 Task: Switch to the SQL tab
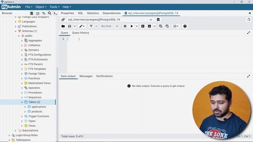click(80, 13)
